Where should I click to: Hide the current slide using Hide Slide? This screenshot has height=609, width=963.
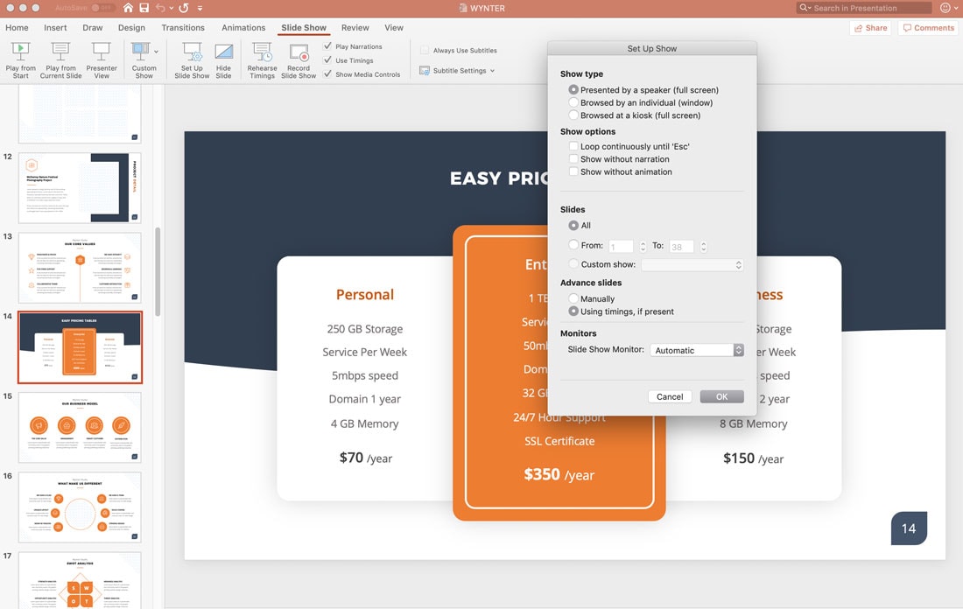pos(223,59)
